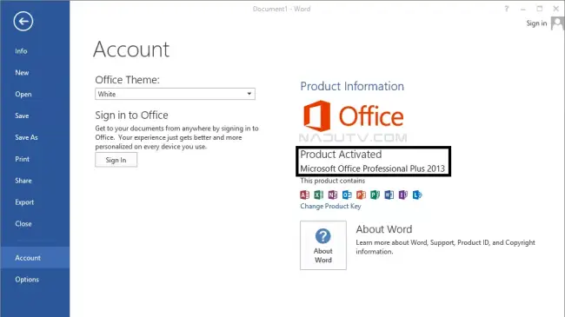
Task: Click the 'Sign in to Office' heading
Action: 131,116
